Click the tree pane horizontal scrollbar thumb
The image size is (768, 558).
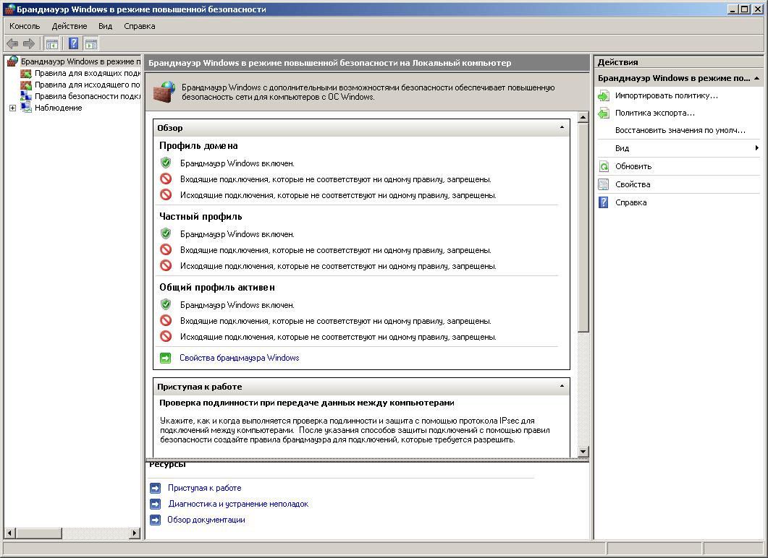click(x=38, y=533)
